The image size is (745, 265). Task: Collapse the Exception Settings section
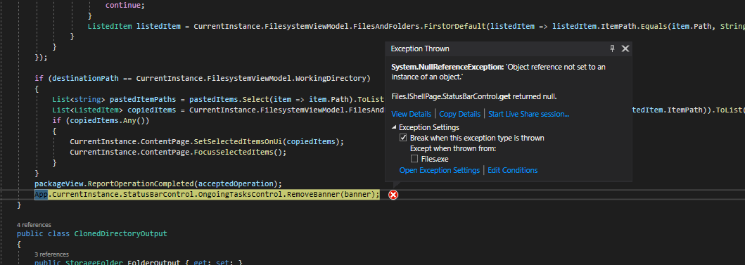tap(394, 128)
